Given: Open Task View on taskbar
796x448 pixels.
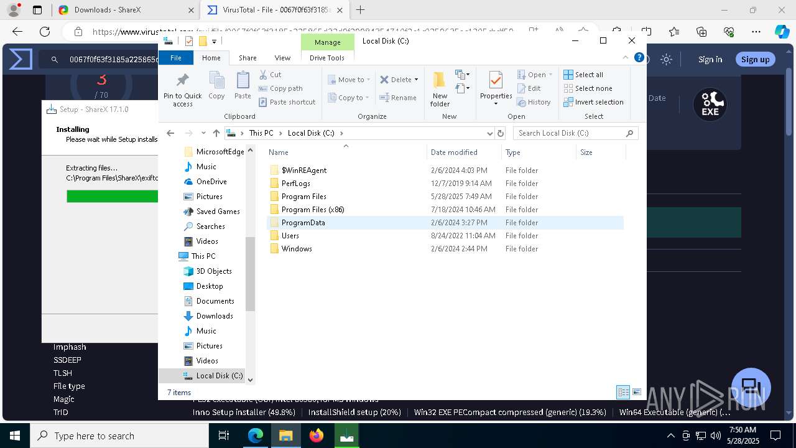Looking at the screenshot, I should pos(224,436).
